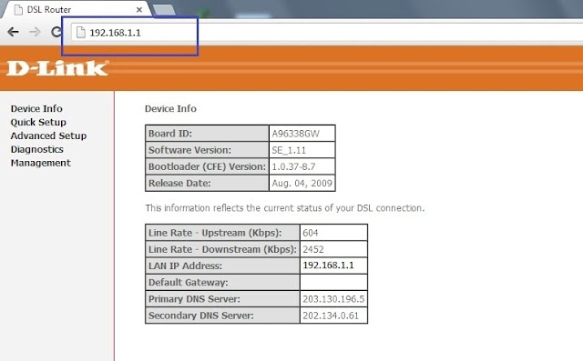Click the Device Info page heading
Screen dimensions: 583x361
pyautogui.click(x=170, y=109)
